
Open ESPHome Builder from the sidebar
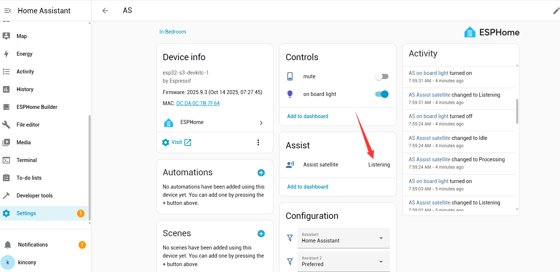tap(37, 107)
